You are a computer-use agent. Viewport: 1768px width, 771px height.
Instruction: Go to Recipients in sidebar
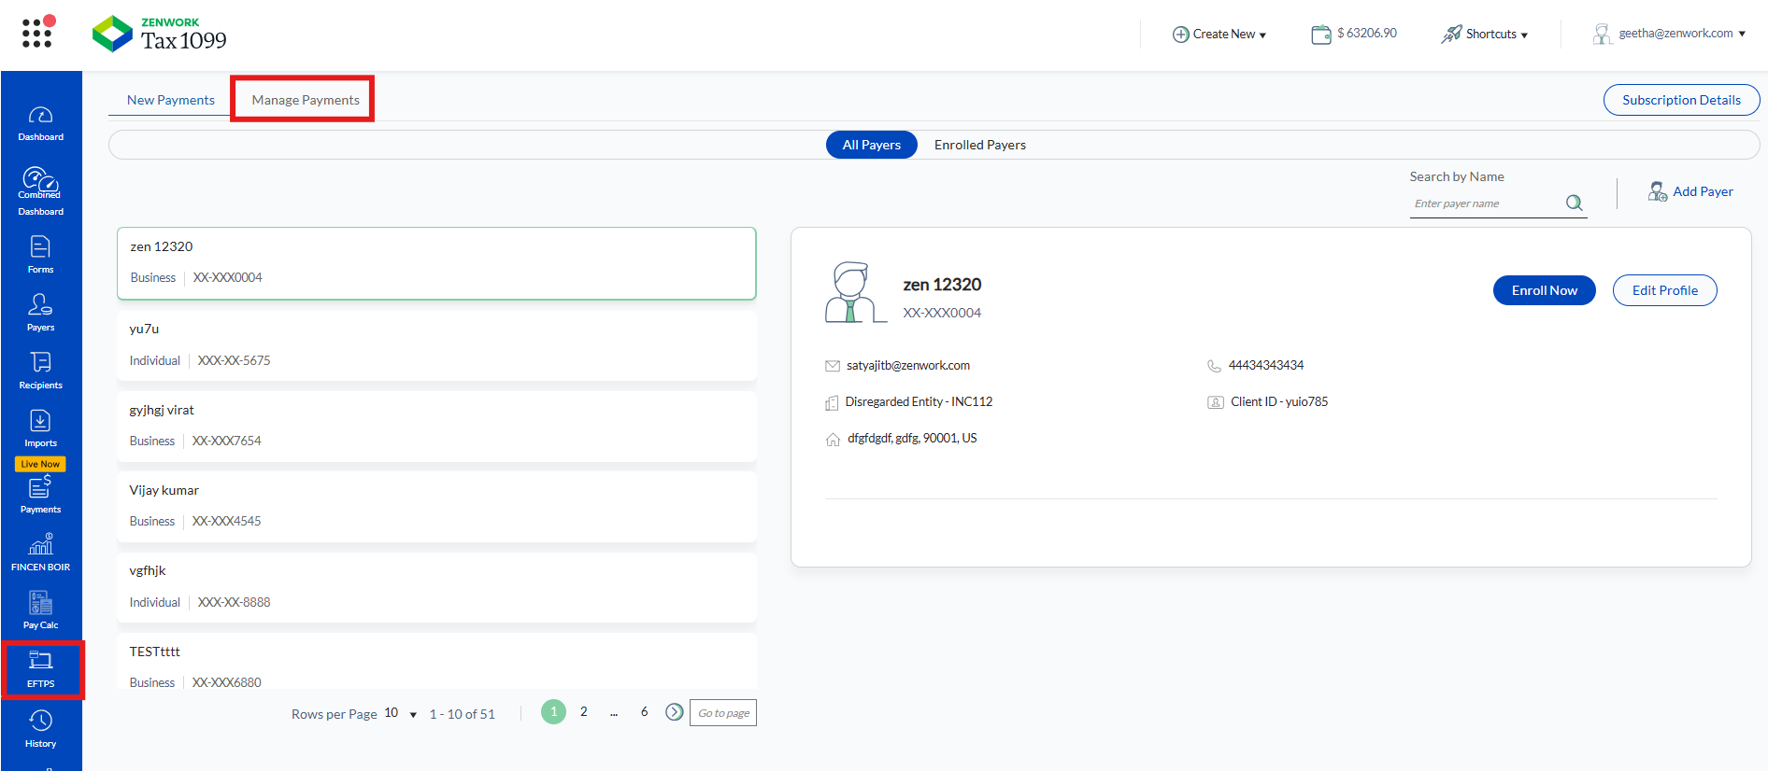40,370
